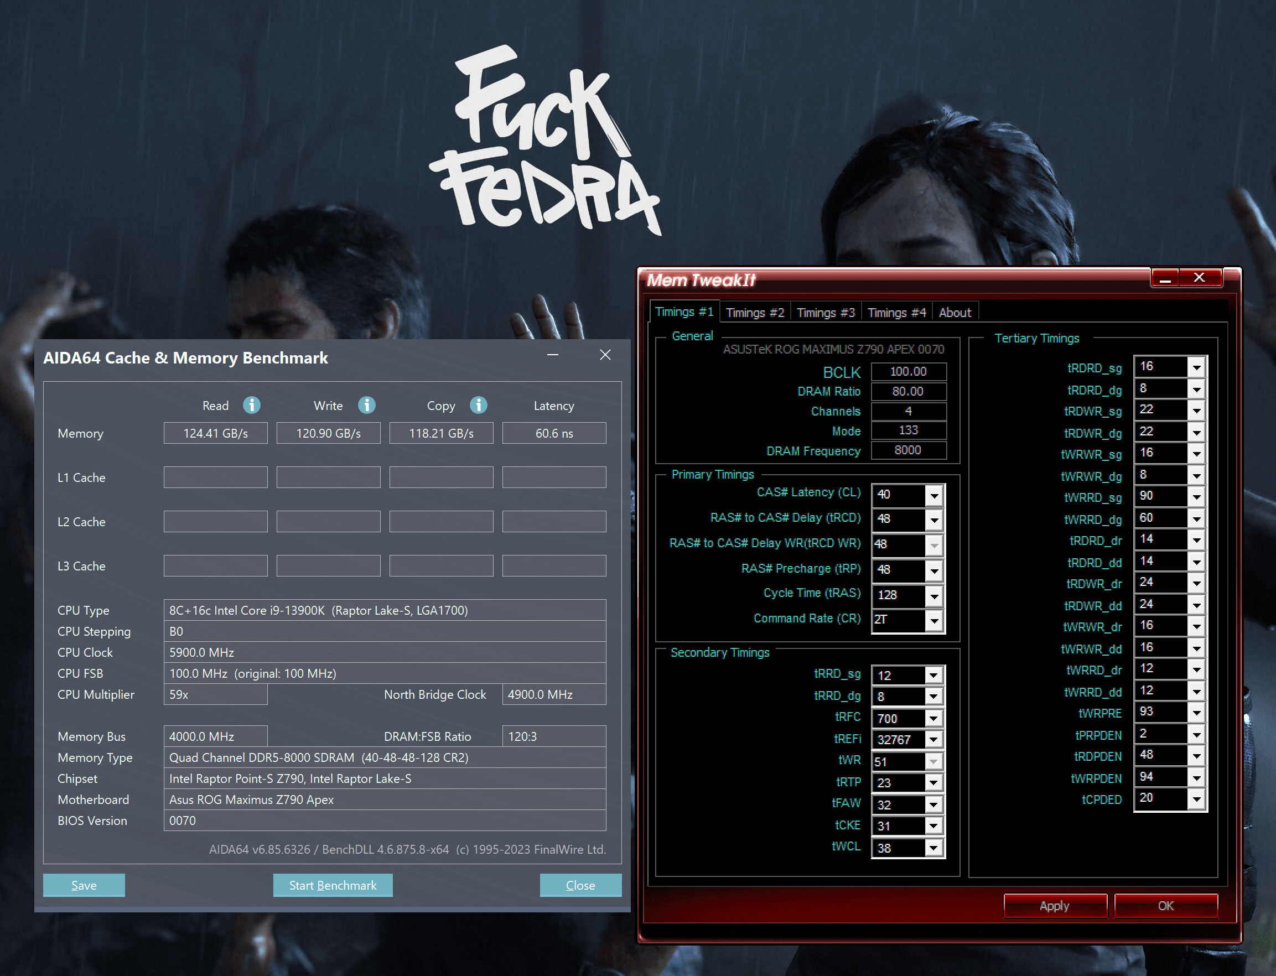
Task: Click the North Bridge Clock value 4900.0 MHz
Action: [x=554, y=694]
